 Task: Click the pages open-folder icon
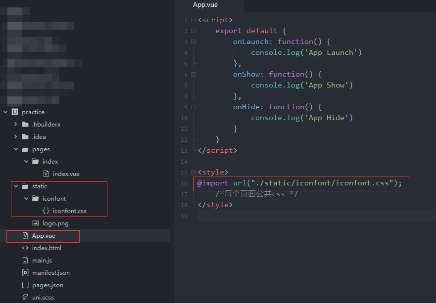(25, 149)
